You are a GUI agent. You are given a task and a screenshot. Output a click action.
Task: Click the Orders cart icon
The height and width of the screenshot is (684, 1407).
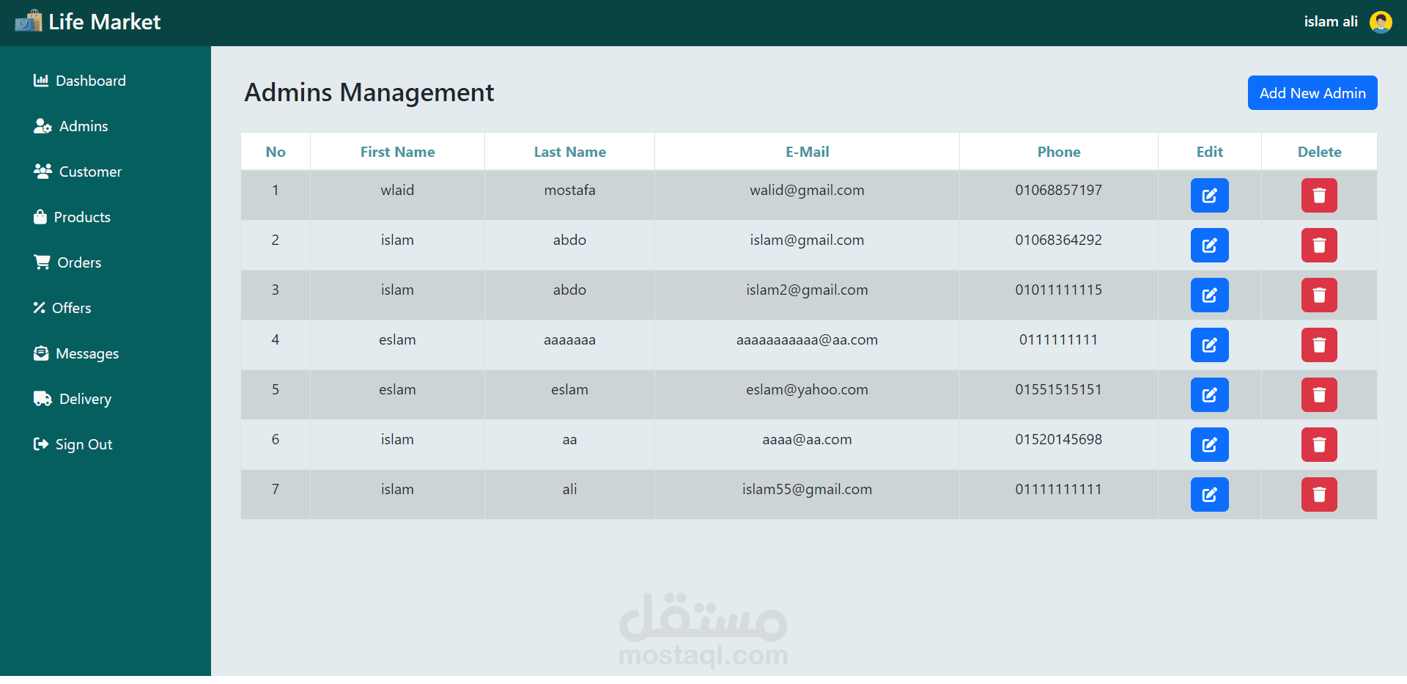[42, 262]
